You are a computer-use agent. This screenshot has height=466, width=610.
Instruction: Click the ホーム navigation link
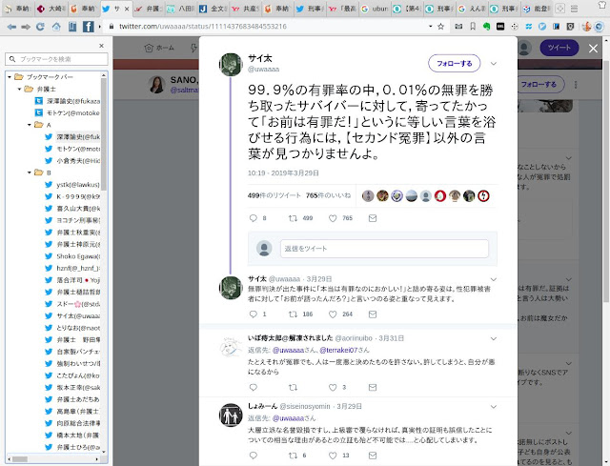159,48
